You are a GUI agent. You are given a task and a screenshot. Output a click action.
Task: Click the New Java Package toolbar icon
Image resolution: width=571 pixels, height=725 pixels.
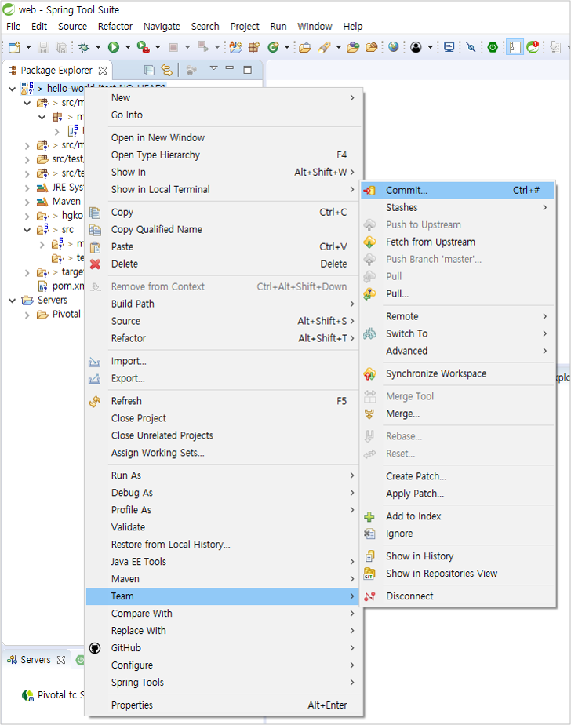(x=254, y=47)
